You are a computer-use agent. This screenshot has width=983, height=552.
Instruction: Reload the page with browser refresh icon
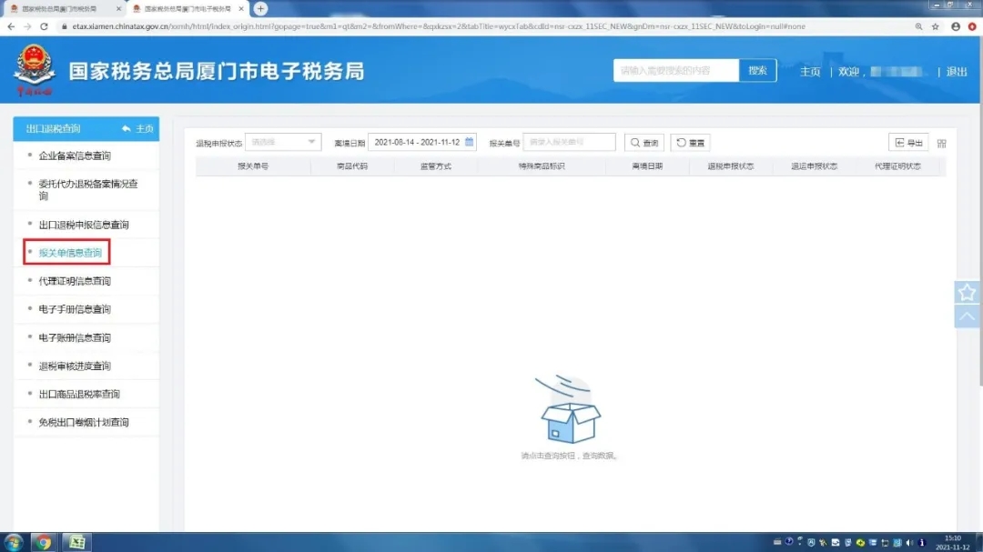click(x=45, y=26)
